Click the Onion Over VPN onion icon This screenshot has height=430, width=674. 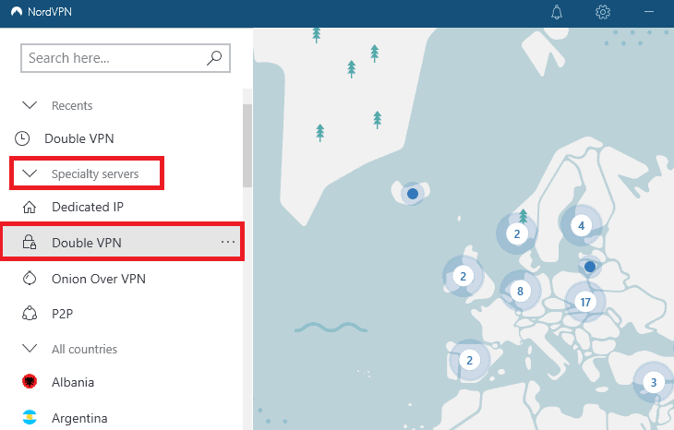pyautogui.click(x=30, y=278)
